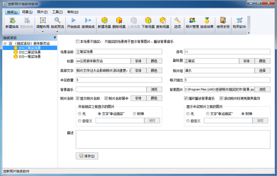Click 字体 button for 照片名称
The image size is (277, 176).
click(x=138, y=98)
